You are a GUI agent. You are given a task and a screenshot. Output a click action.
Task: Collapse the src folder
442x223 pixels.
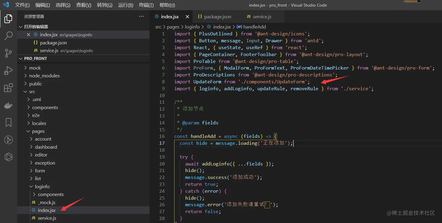32,91
